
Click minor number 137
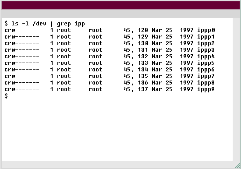coord(143,89)
